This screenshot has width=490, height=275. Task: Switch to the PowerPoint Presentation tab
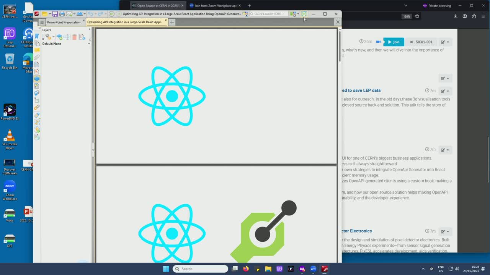[64, 22]
